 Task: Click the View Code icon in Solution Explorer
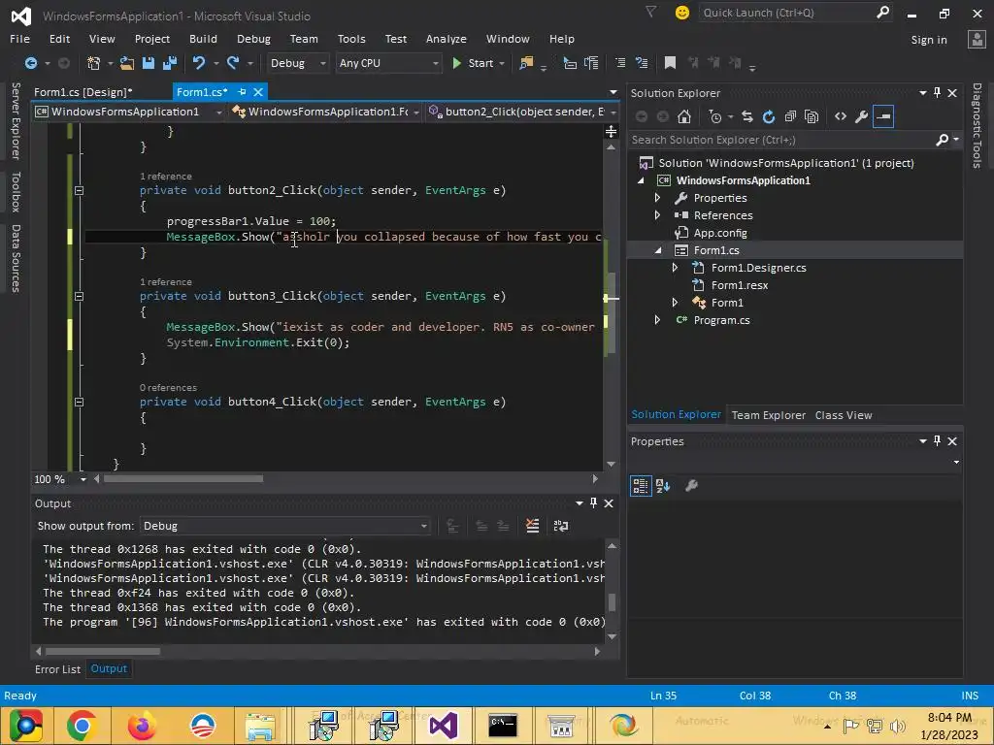[841, 116]
